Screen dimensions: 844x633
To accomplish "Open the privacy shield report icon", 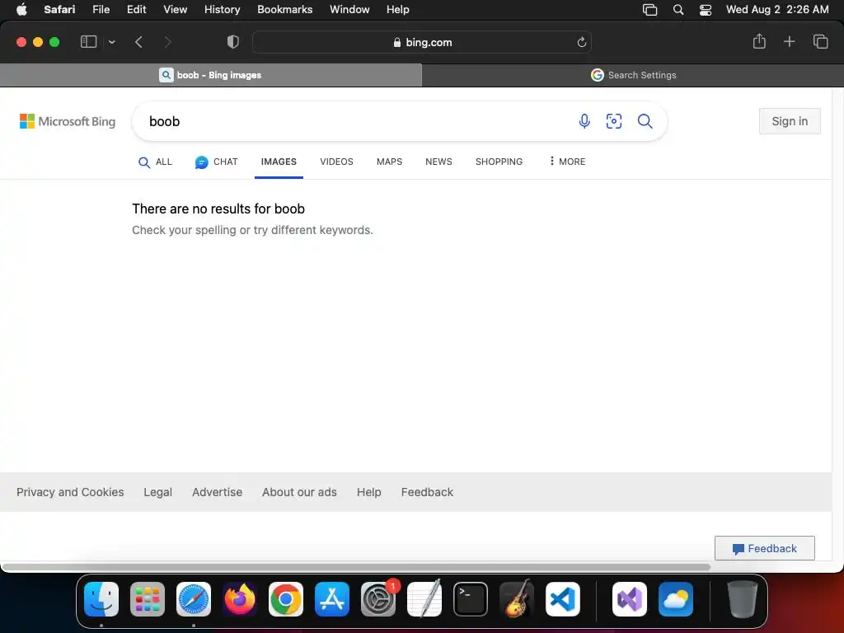I will [233, 42].
